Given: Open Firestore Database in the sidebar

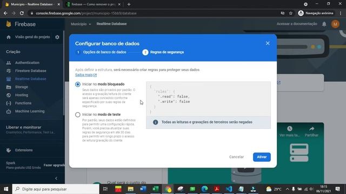Looking at the screenshot, I should point(31,71).
